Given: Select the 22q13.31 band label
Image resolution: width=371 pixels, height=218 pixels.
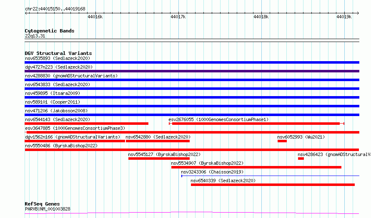Looking at the screenshot, I should pos(35,36).
